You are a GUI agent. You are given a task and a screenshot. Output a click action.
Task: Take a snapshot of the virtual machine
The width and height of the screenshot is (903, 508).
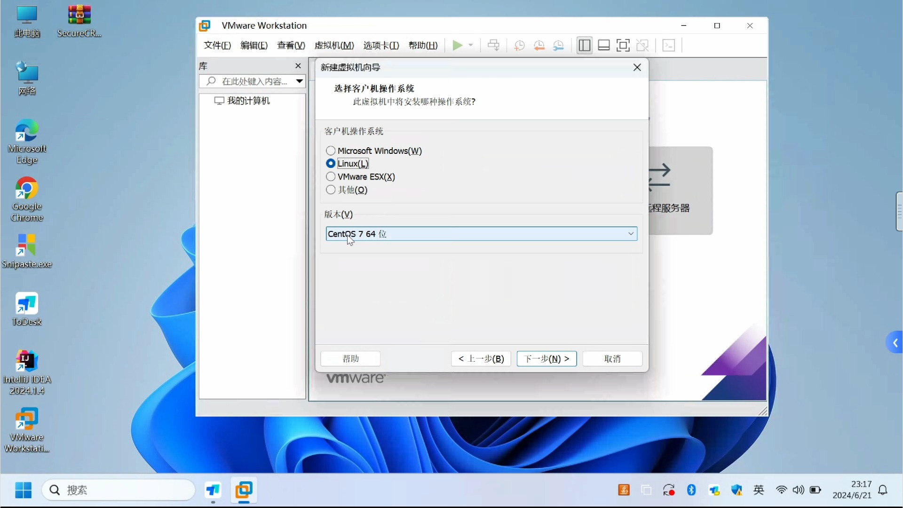[x=519, y=45]
